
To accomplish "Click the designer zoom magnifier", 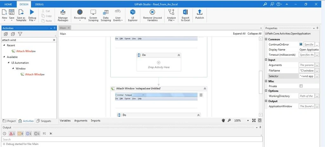I will click(x=229, y=120).
